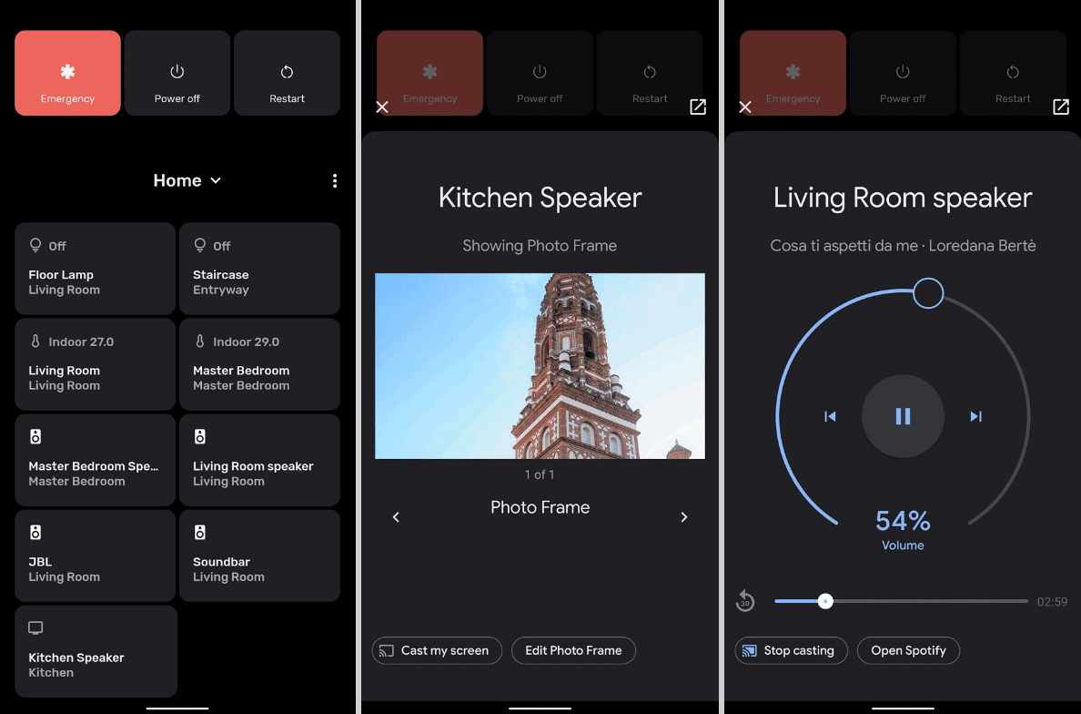Click the 02:59 track duration
This screenshot has height=714, width=1081.
point(1052,602)
